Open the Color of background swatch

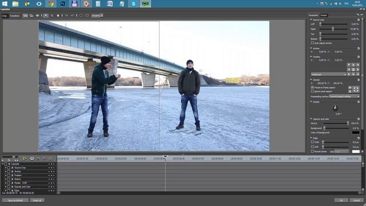(x=356, y=133)
